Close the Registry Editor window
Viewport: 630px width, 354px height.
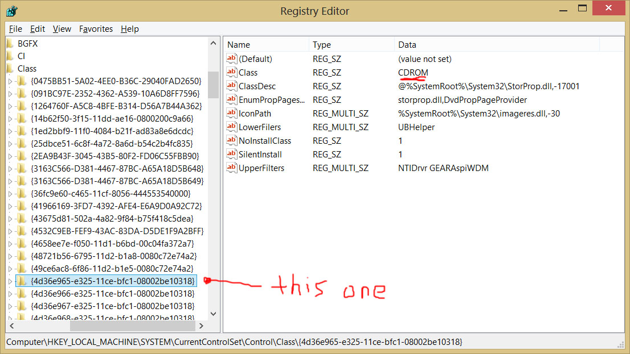point(608,8)
